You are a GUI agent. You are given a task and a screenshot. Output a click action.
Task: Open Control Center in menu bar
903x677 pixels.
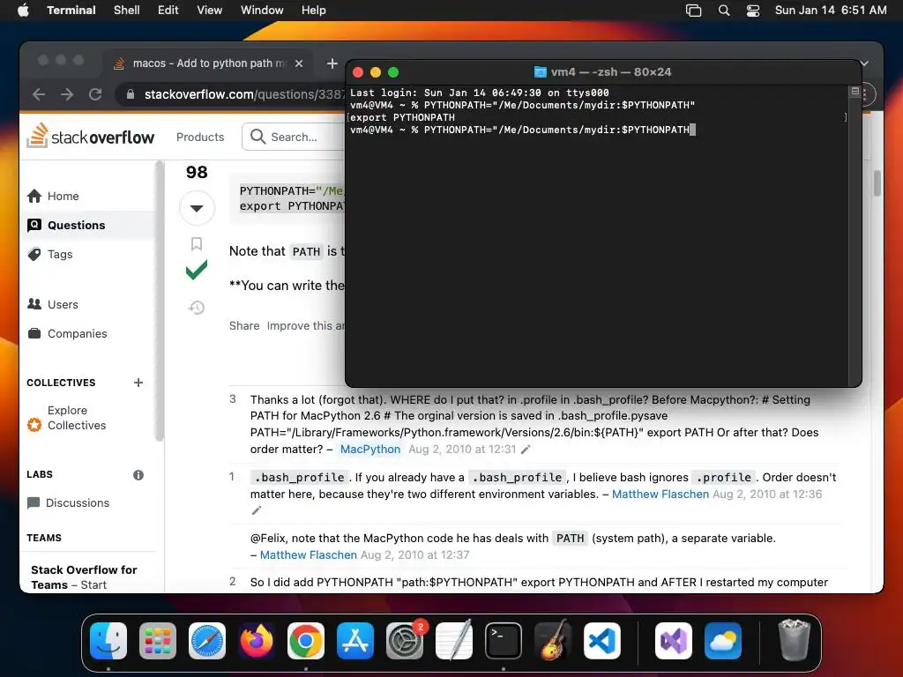pyautogui.click(x=753, y=11)
